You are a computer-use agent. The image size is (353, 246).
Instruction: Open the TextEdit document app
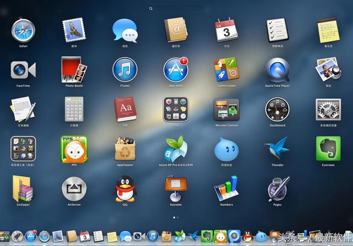point(23,109)
